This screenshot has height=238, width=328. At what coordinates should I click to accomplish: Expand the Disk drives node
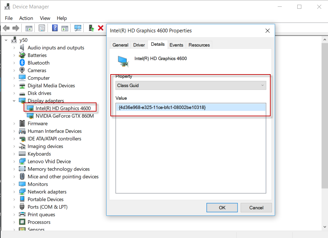pos(14,93)
